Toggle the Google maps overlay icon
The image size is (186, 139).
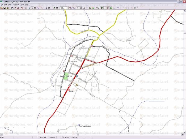(x=114, y=8)
